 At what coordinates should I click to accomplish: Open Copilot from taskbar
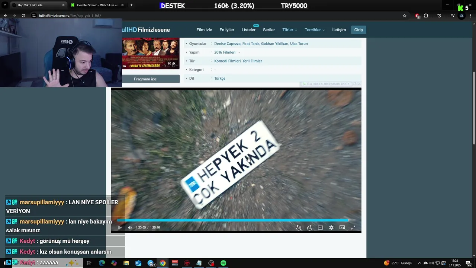point(114,263)
